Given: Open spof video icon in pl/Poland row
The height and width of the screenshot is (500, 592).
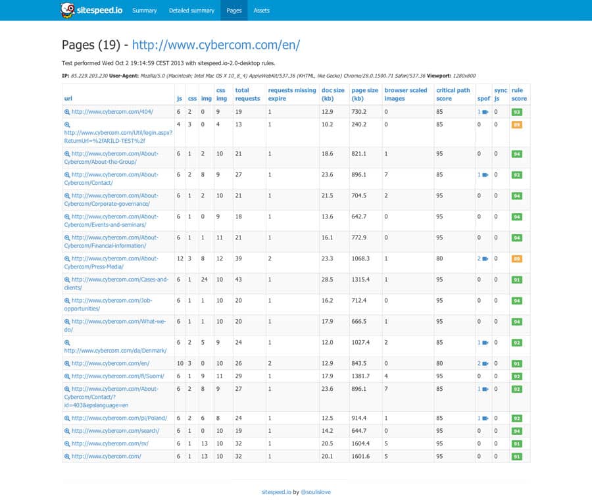Looking at the screenshot, I should tap(485, 418).
